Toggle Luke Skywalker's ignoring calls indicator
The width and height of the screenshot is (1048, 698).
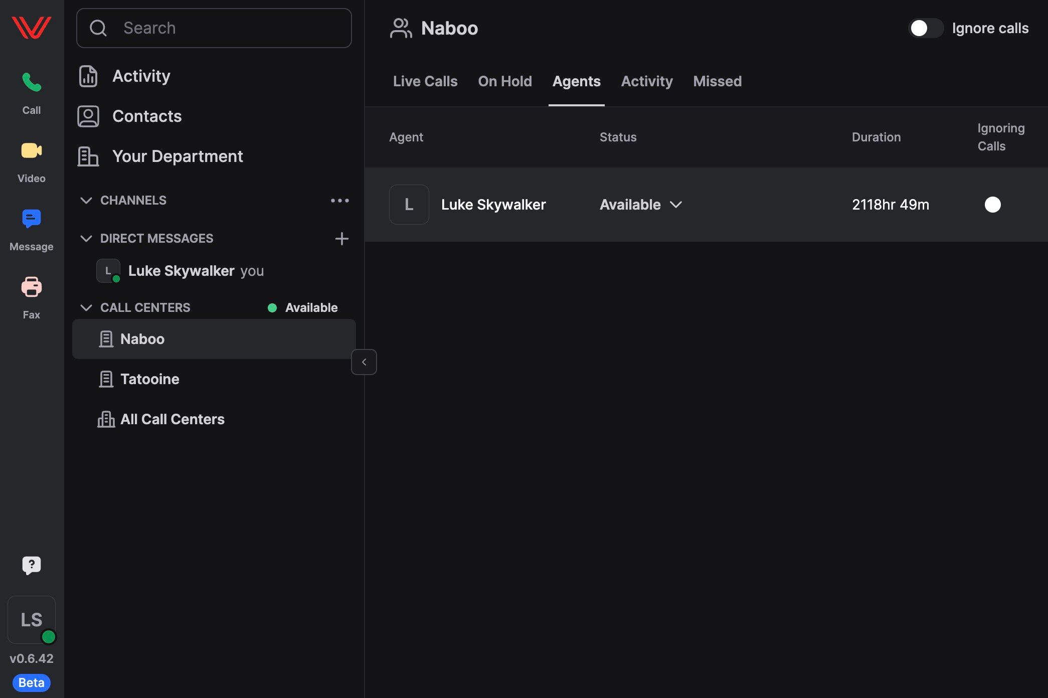pyautogui.click(x=992, y=205)
